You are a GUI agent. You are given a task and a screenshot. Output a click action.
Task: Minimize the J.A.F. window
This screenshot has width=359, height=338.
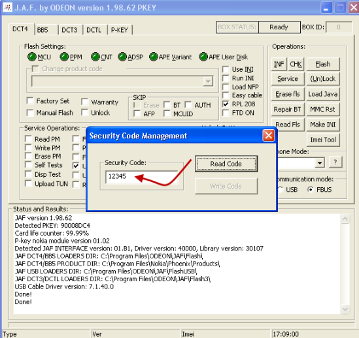(x=326, y=8)
